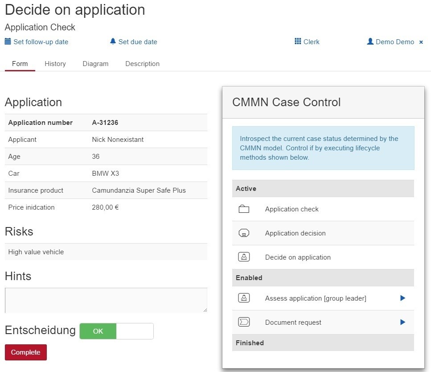Start Assess application [group leader] with play arrow
This screenshot has width=431, height=372.
pyautogui.click(x=402, y=298)
